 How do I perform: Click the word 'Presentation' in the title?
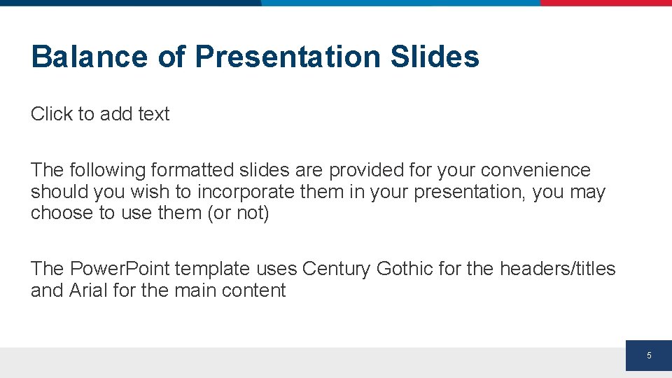tap(288, 57)
